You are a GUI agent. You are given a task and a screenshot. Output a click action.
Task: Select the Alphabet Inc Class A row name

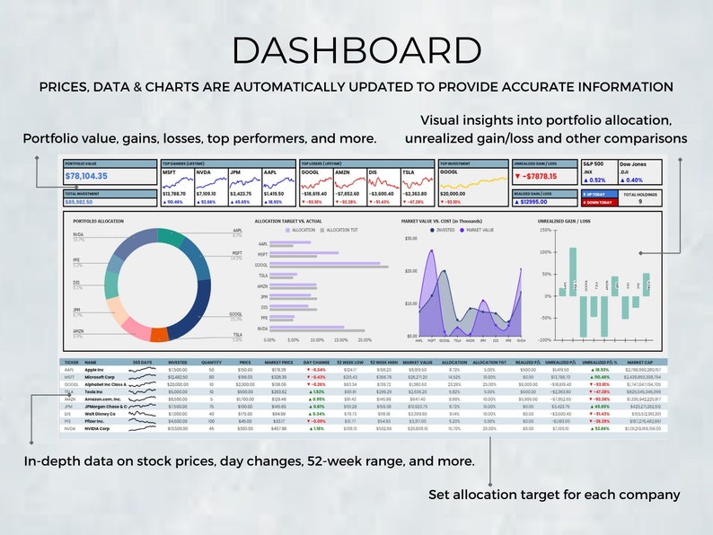(x=105, y=384)
